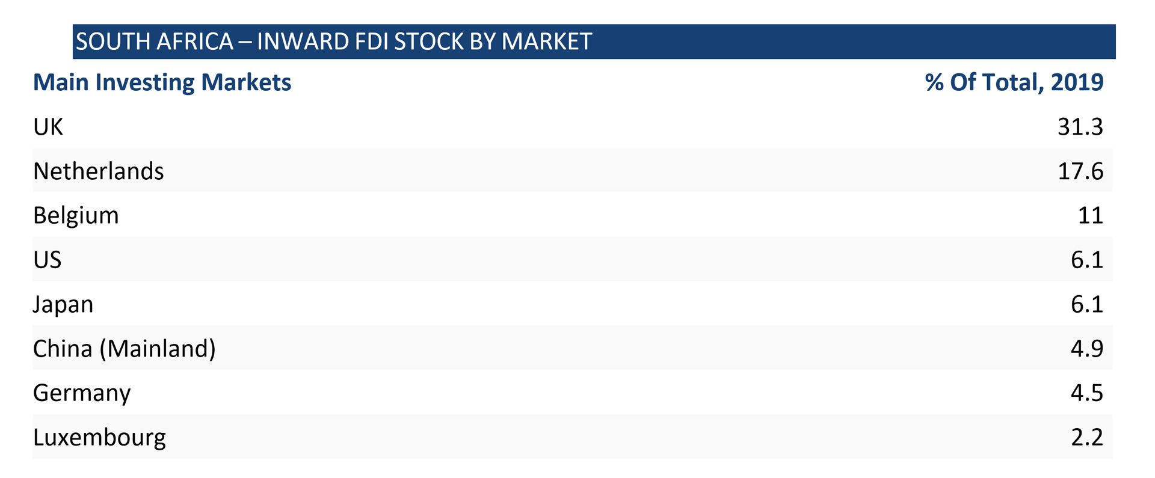The width and height of the screenshot is (1155, 478).
Task: Select the '% Of Total, 2019' column header
Action: tap(1014, 82)
